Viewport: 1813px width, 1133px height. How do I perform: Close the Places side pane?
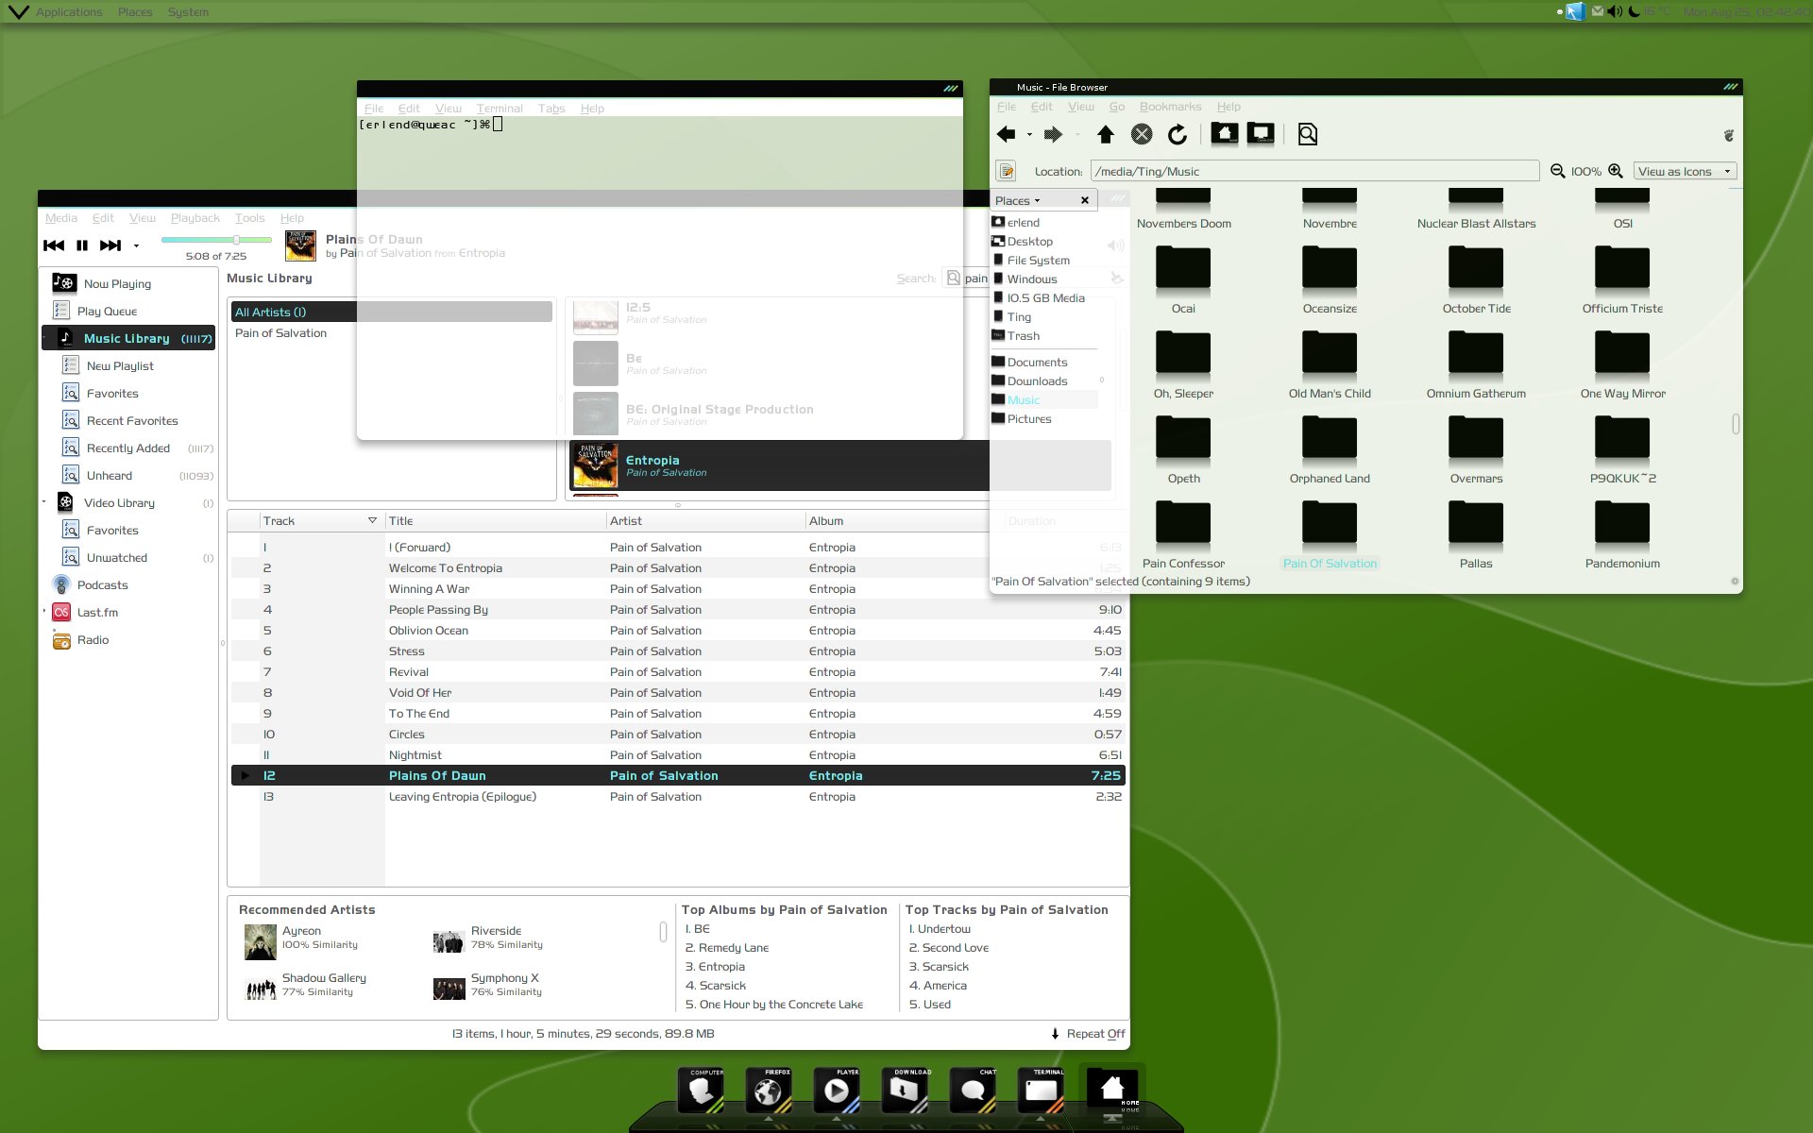(x=1085, y=200)
